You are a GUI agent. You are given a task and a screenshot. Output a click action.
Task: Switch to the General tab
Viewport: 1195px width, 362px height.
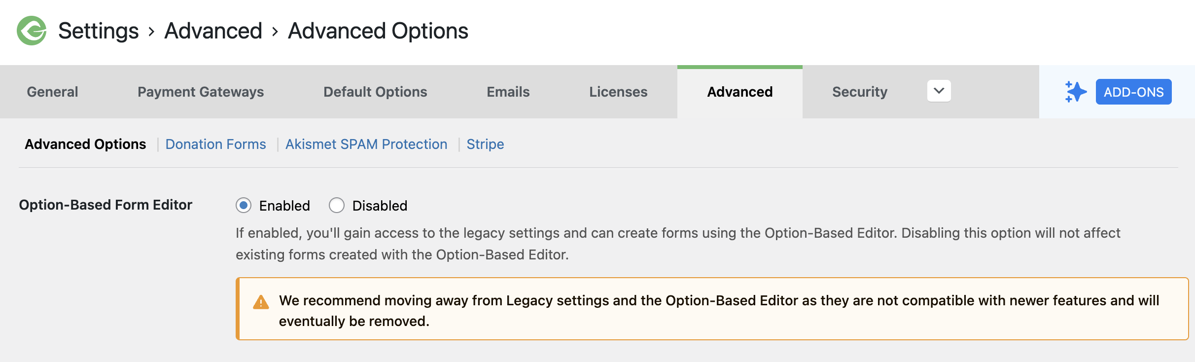(x=52, y=92)
